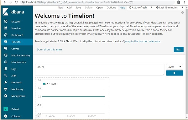Image resolution: width=188 pixels, height=120 pixels.
Task: Toggle Auto-refresh setting
Action: [138, 8]
